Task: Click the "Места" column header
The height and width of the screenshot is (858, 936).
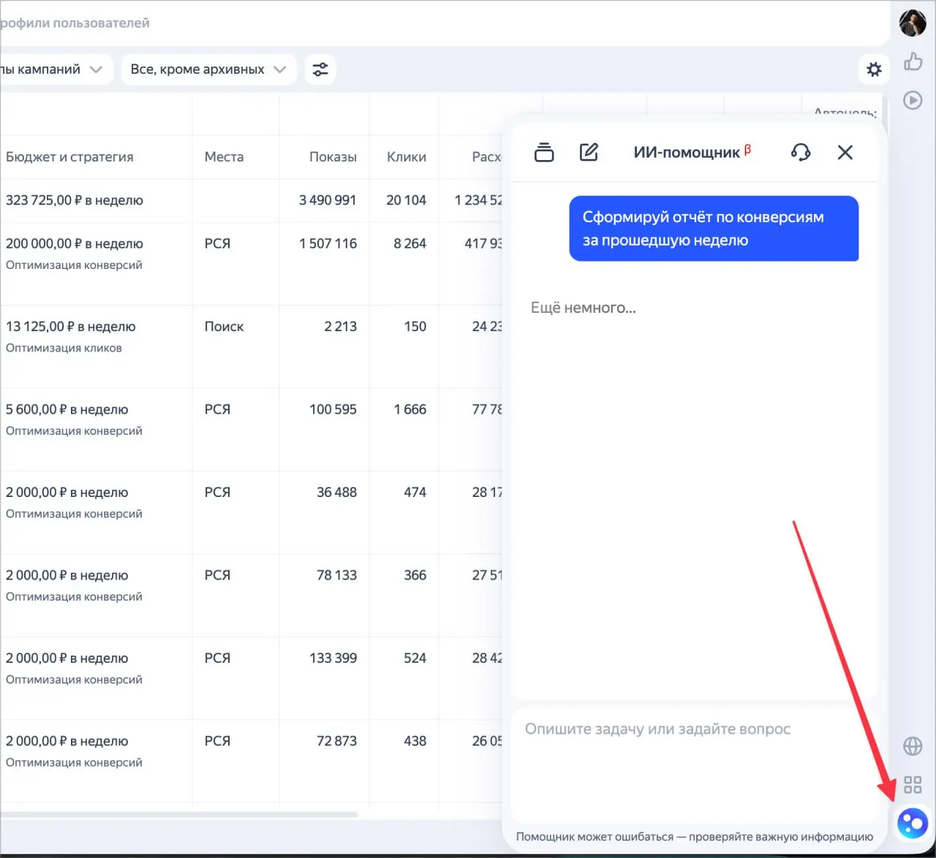Action: coord(224,157)
